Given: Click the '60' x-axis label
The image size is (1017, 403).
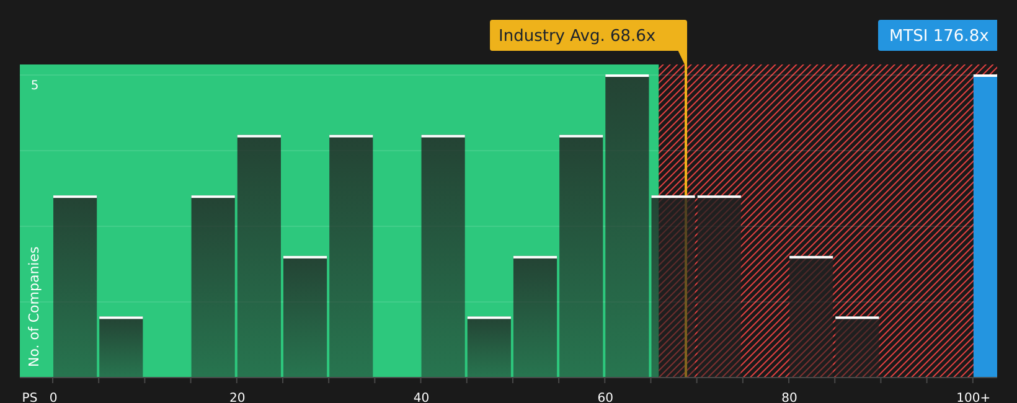Looking at the screenshot, I should (x=605, y=397).
